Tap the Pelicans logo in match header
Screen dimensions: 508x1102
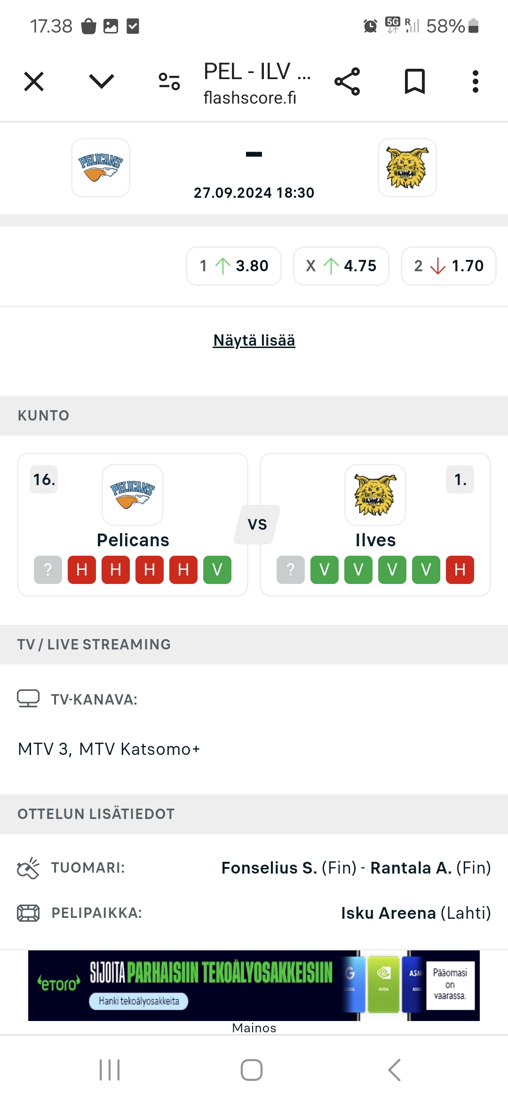[x=101, y=168]
